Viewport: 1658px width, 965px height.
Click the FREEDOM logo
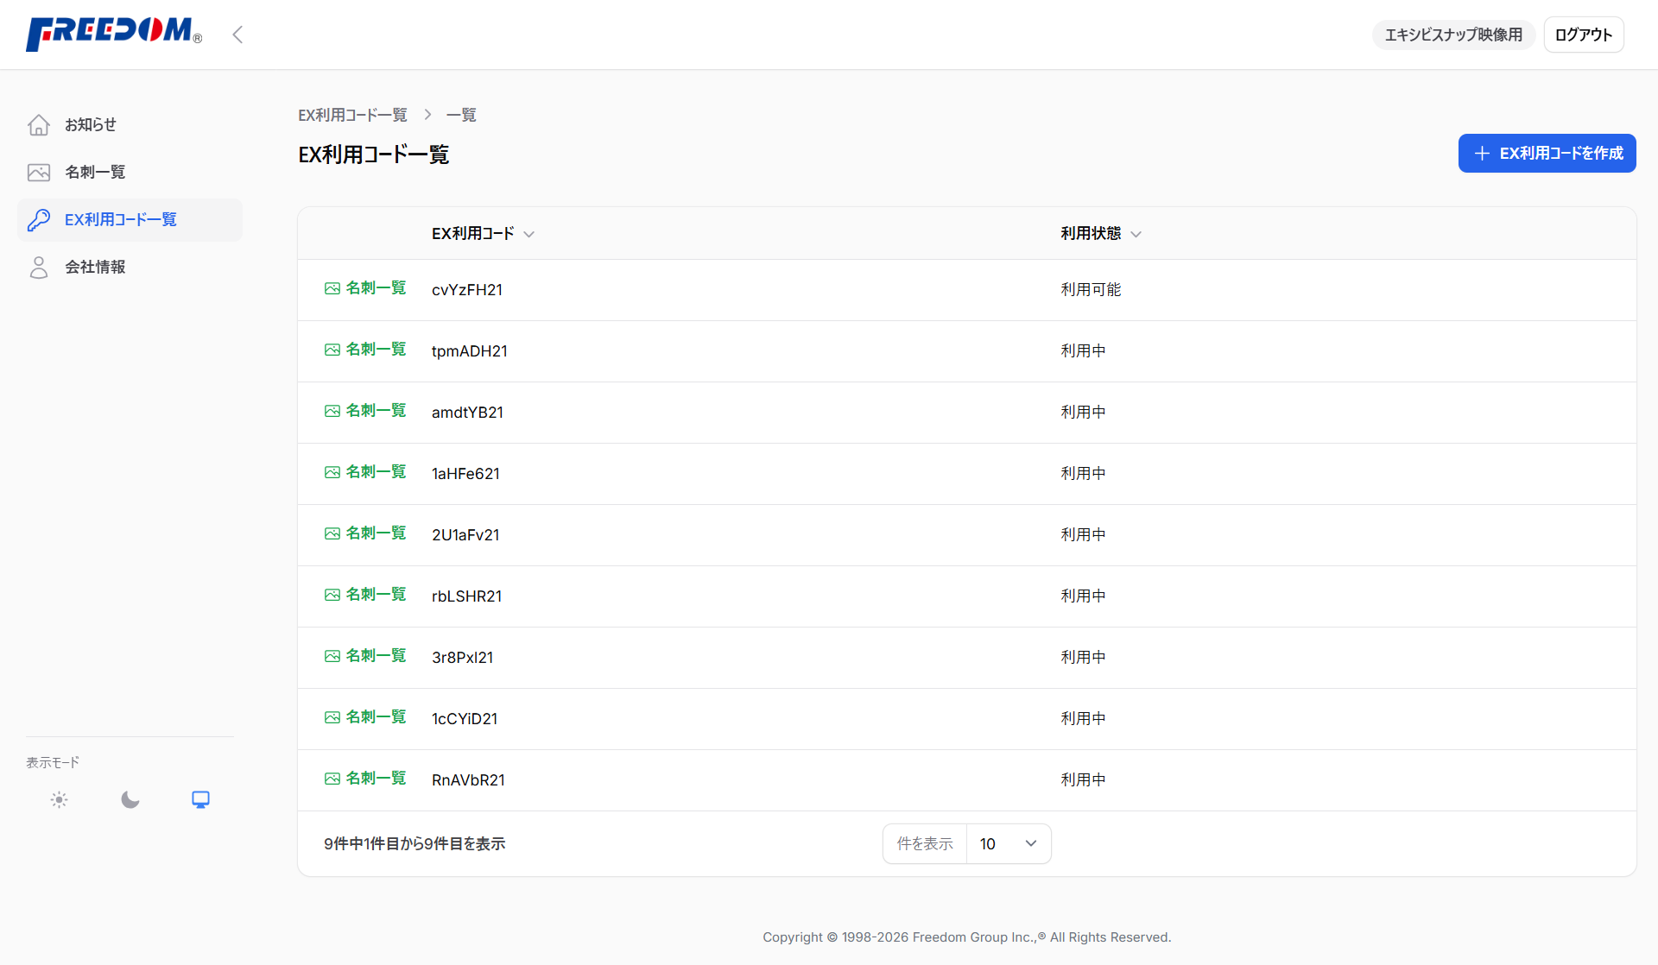click(114, 34)
